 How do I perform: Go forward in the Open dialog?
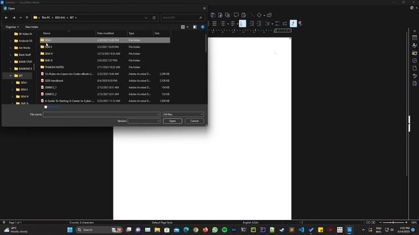[x=14, y=18]
